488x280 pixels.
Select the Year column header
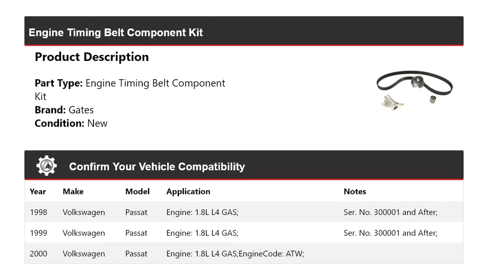38,192
